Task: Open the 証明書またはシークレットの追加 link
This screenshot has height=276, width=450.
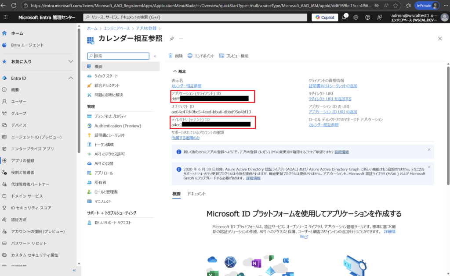Action: pyautogui.click(x=333, y=86)
